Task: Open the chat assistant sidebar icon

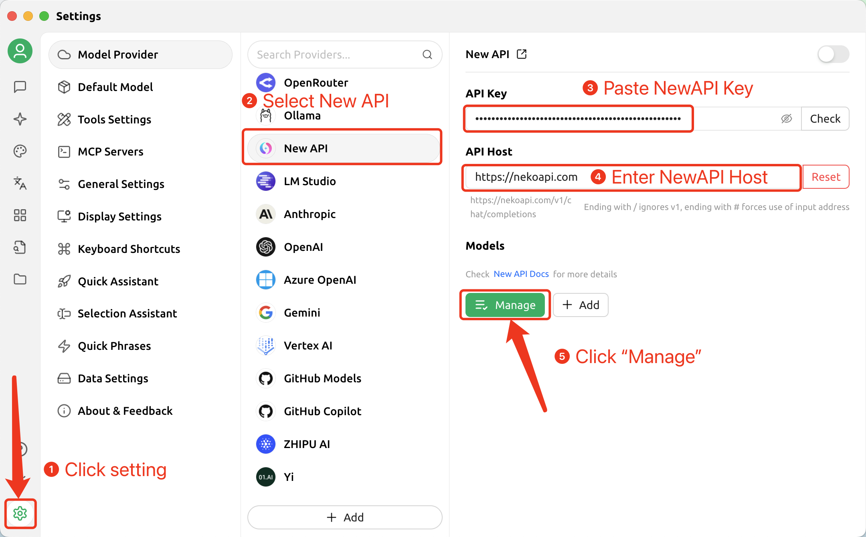Action: coord(20,87)
